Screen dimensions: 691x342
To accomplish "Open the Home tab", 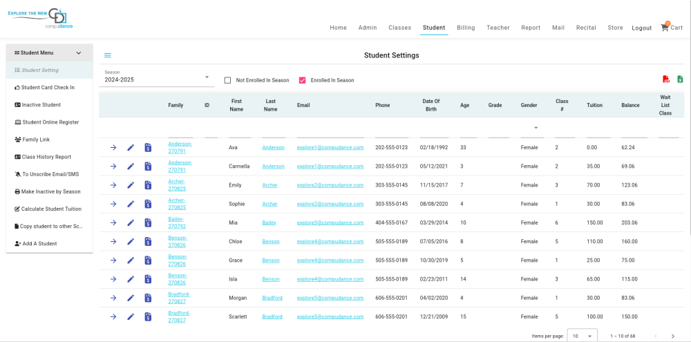I will [x=338, y=28].
